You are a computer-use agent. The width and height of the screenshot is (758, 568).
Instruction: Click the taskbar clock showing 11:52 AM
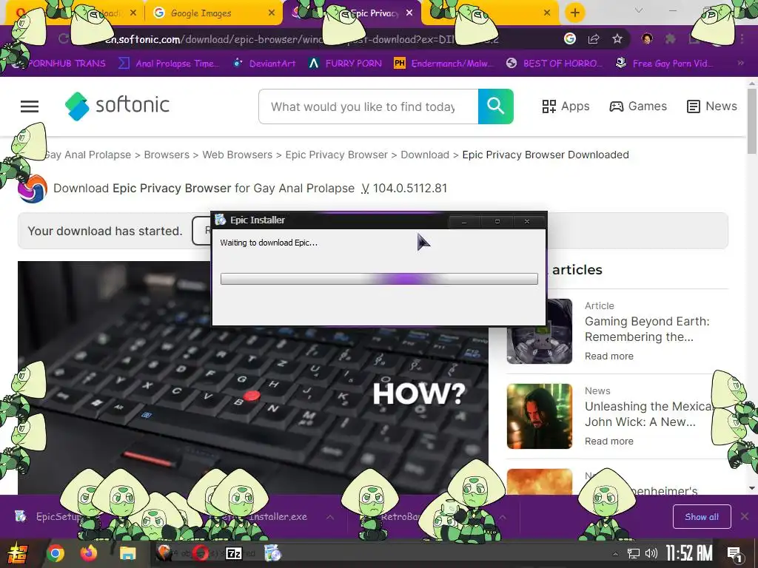tap(689, 553)
